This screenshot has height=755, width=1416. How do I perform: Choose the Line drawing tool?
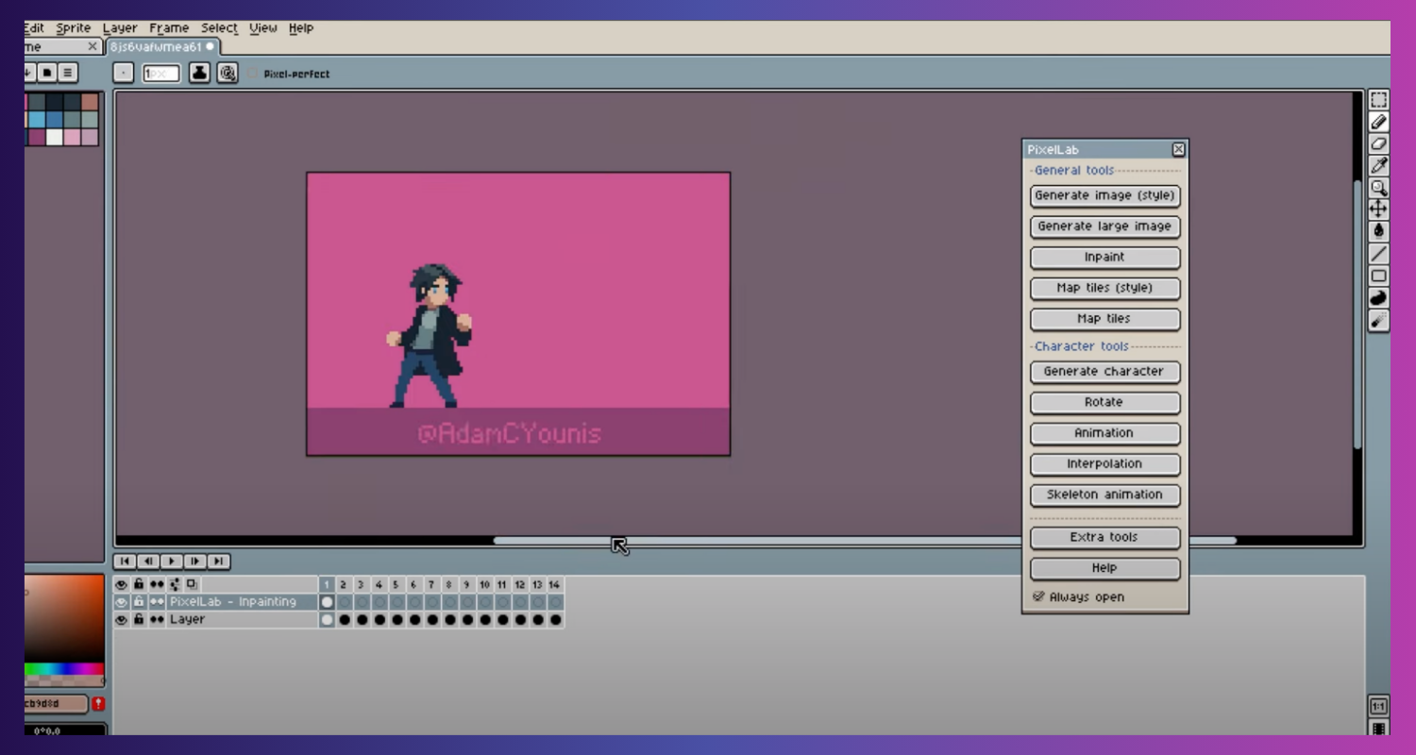[1378, 254]
